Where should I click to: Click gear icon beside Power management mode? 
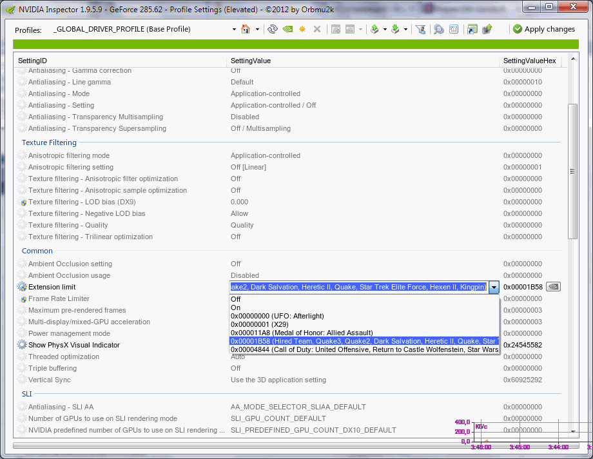click(22, 333)
